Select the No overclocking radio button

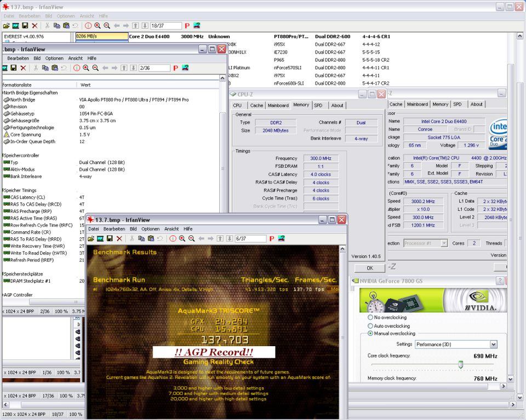tap(370, 317)
